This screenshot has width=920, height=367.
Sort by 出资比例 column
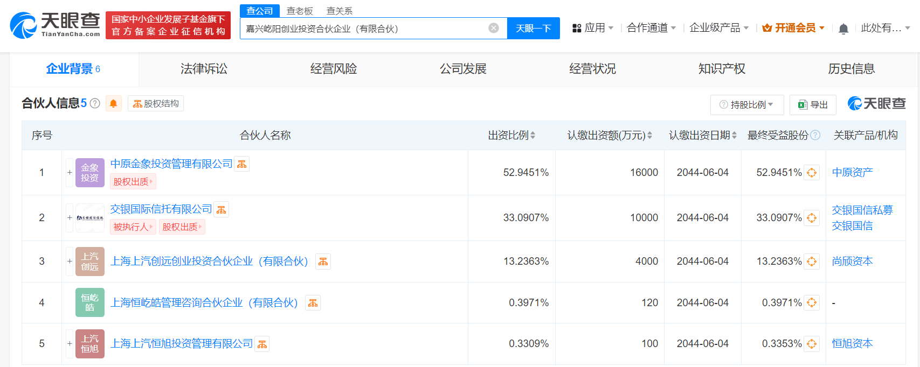[532, 136]
